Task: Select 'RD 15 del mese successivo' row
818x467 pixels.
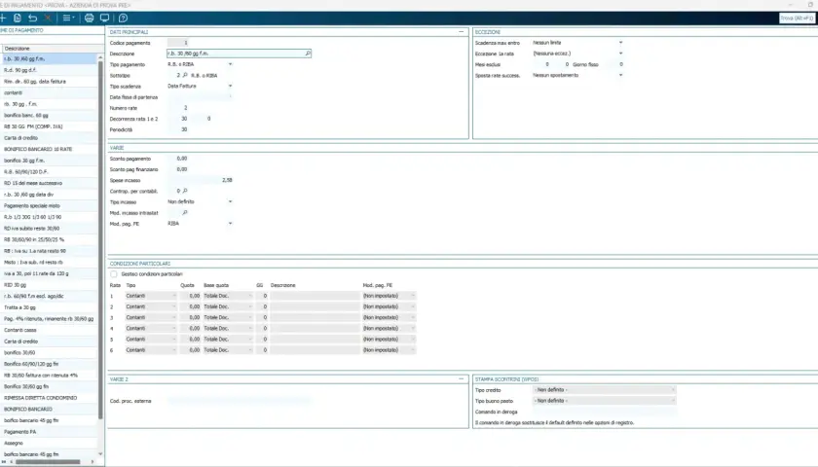Action: [50, 184]
